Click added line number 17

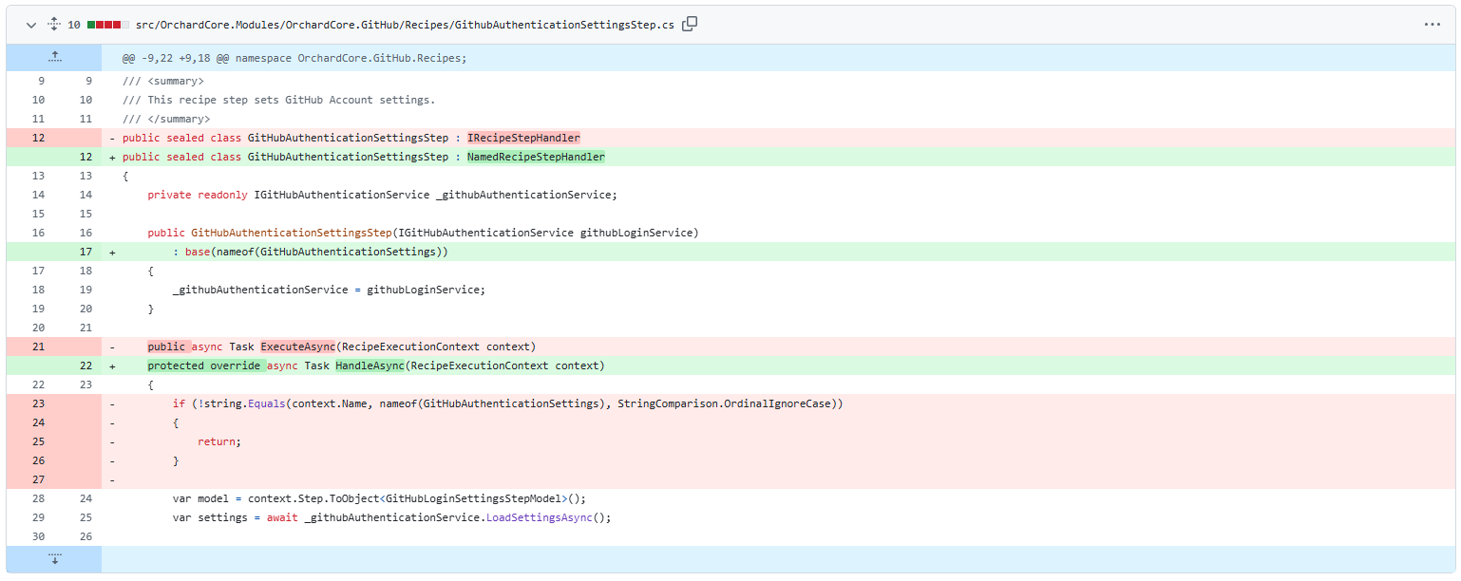(x=85, y=252)
